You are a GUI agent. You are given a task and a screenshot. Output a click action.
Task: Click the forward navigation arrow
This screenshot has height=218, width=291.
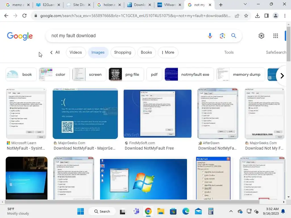pos(15,16)
